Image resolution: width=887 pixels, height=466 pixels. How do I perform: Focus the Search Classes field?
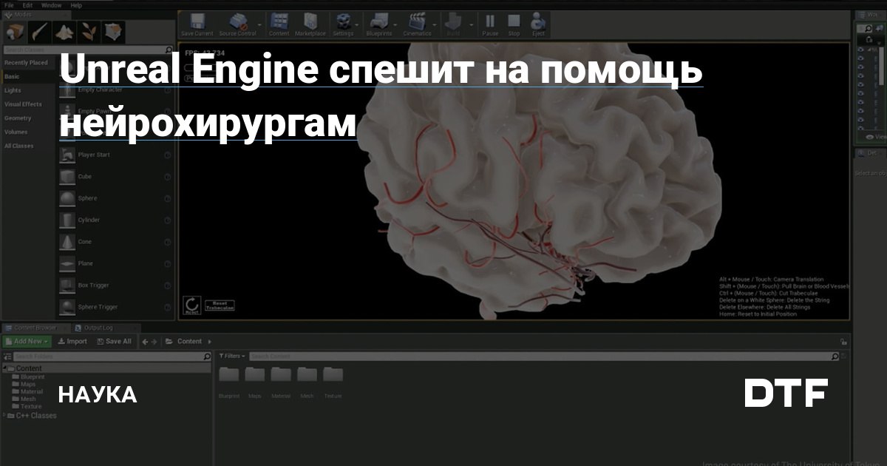tap(88, 50)
